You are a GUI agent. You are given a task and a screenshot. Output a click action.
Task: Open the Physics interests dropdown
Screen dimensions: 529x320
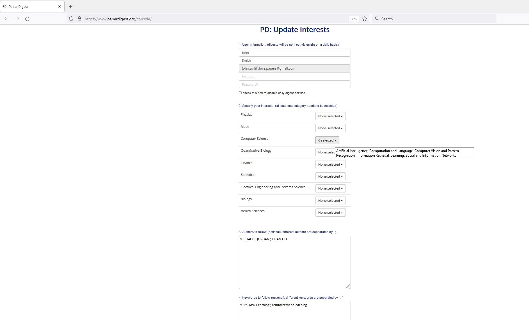pyautogui.click(x=330, y=116)
